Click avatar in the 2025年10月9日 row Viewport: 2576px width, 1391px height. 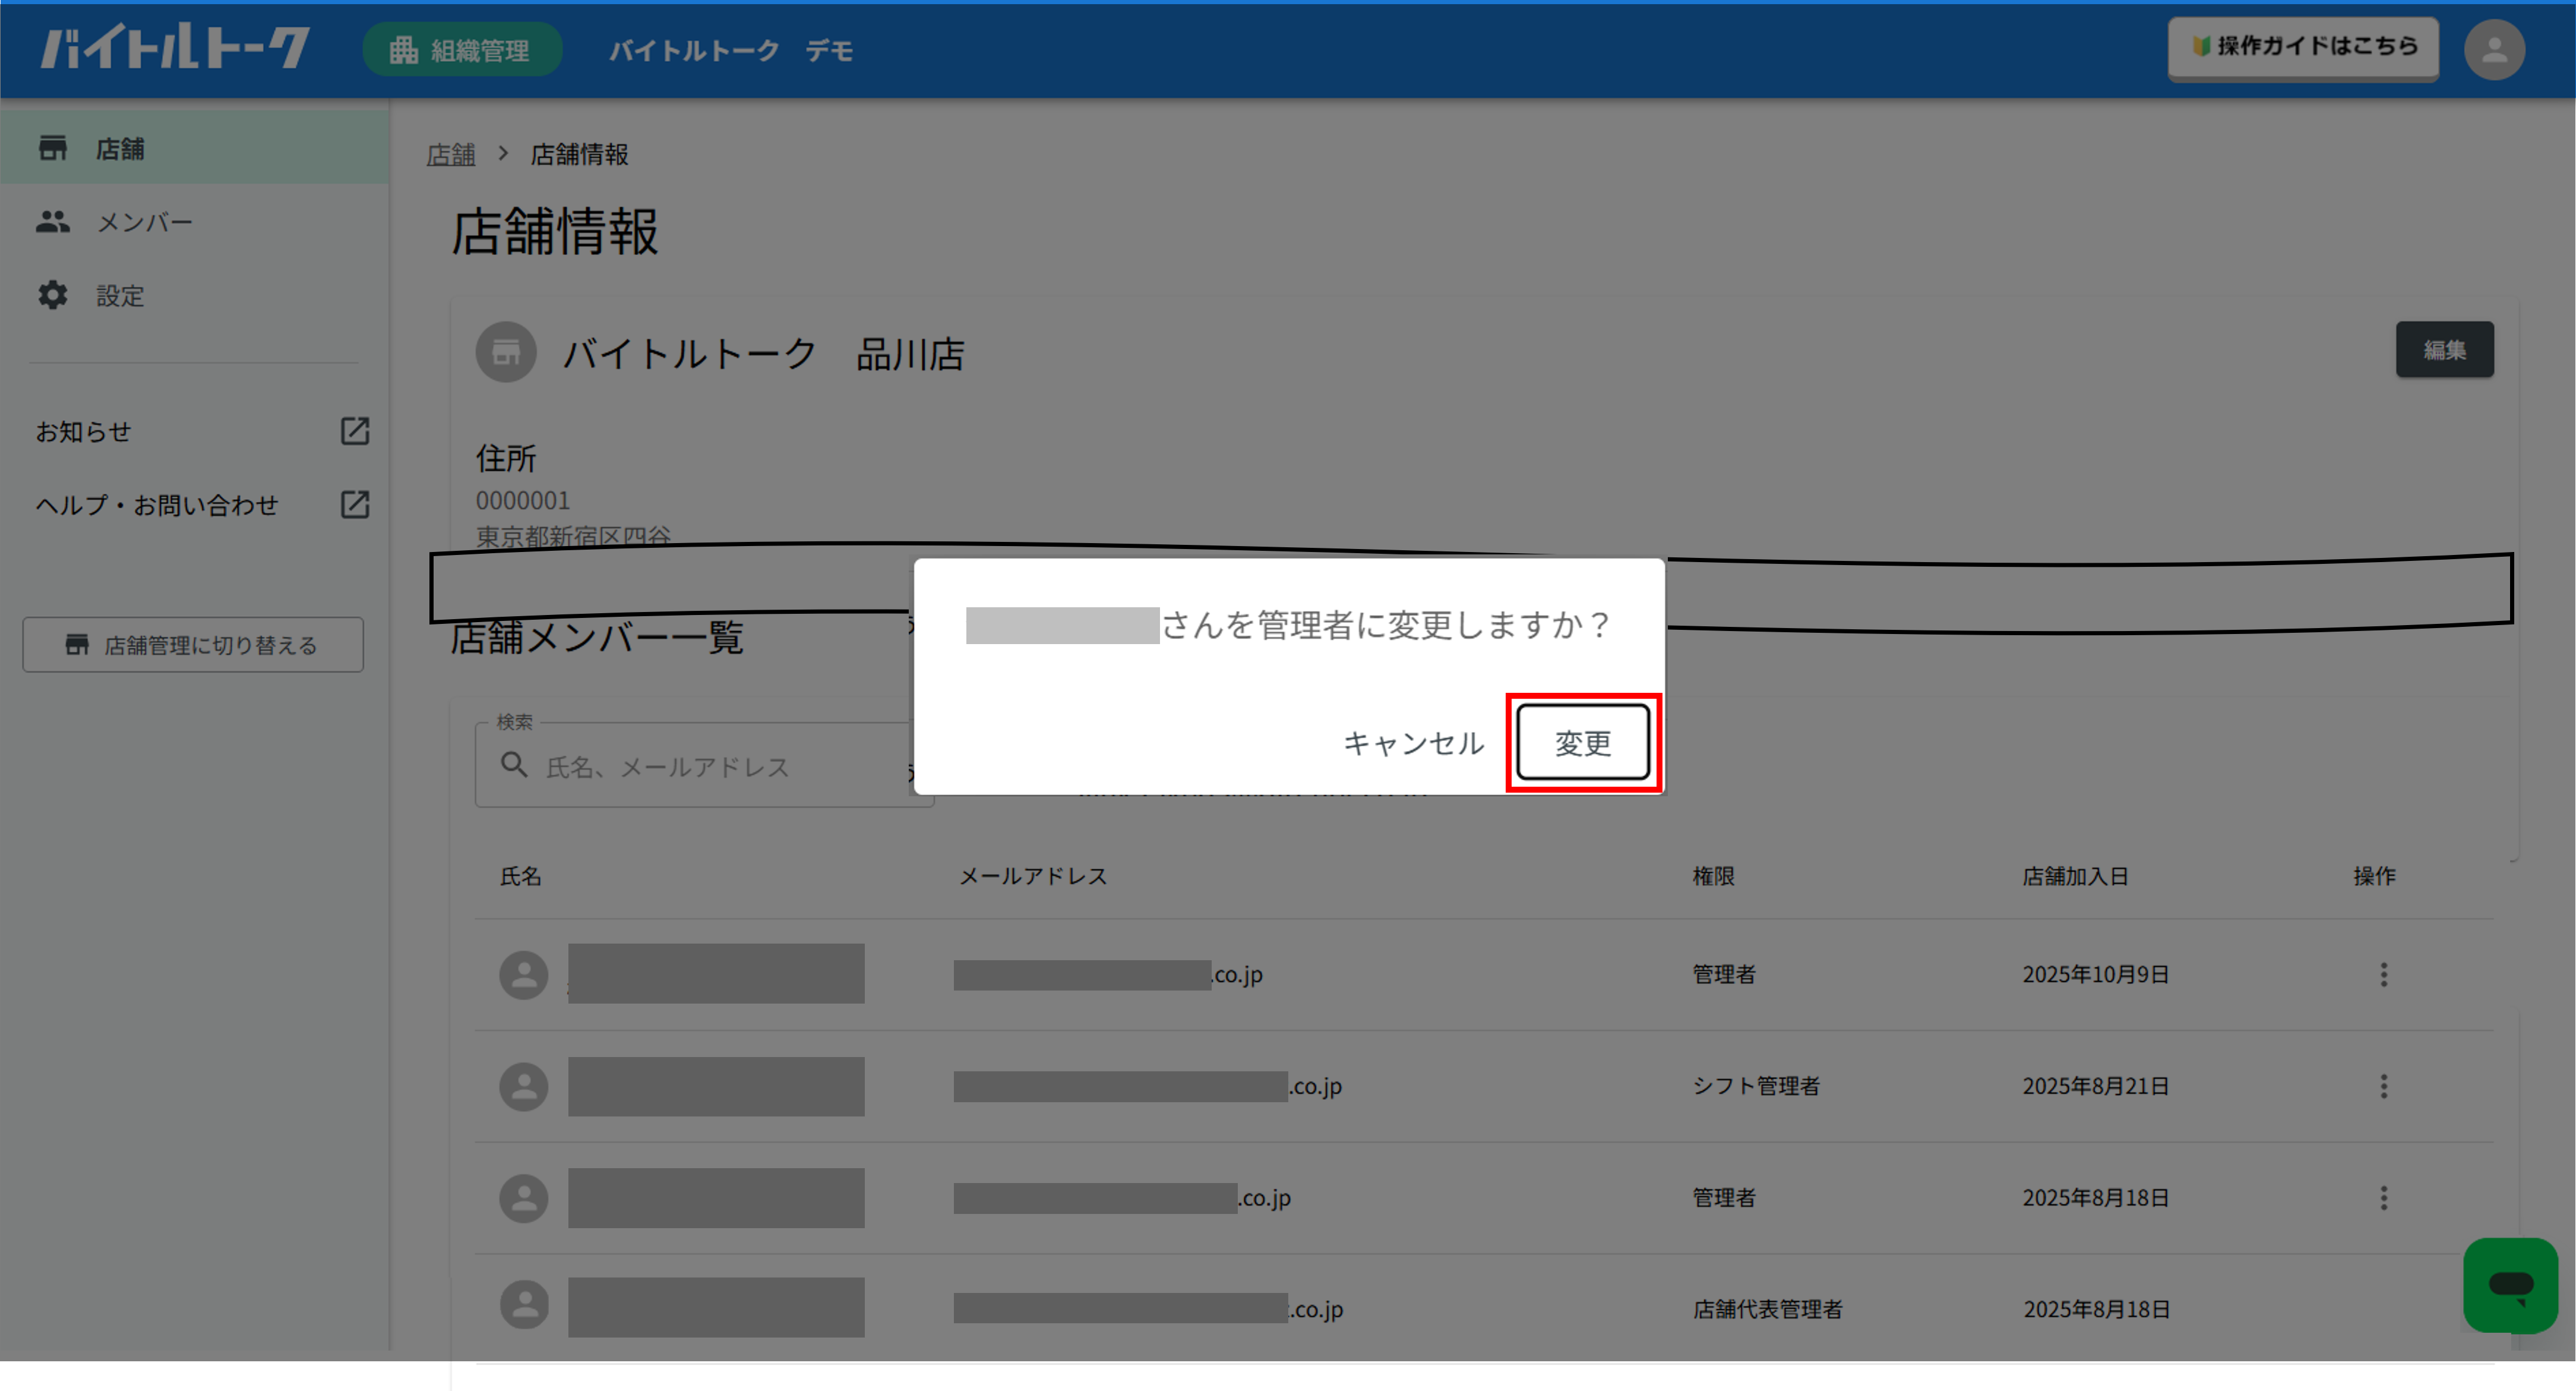click(524, 974)
